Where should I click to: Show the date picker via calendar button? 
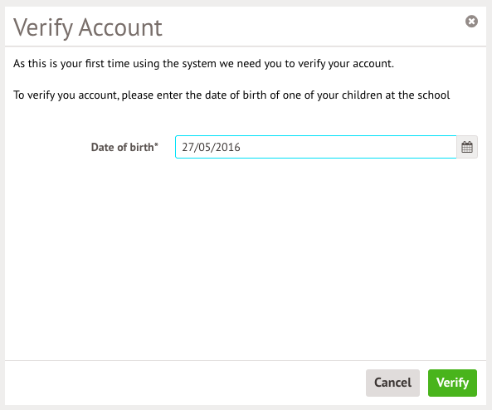[x=467, y=147]
